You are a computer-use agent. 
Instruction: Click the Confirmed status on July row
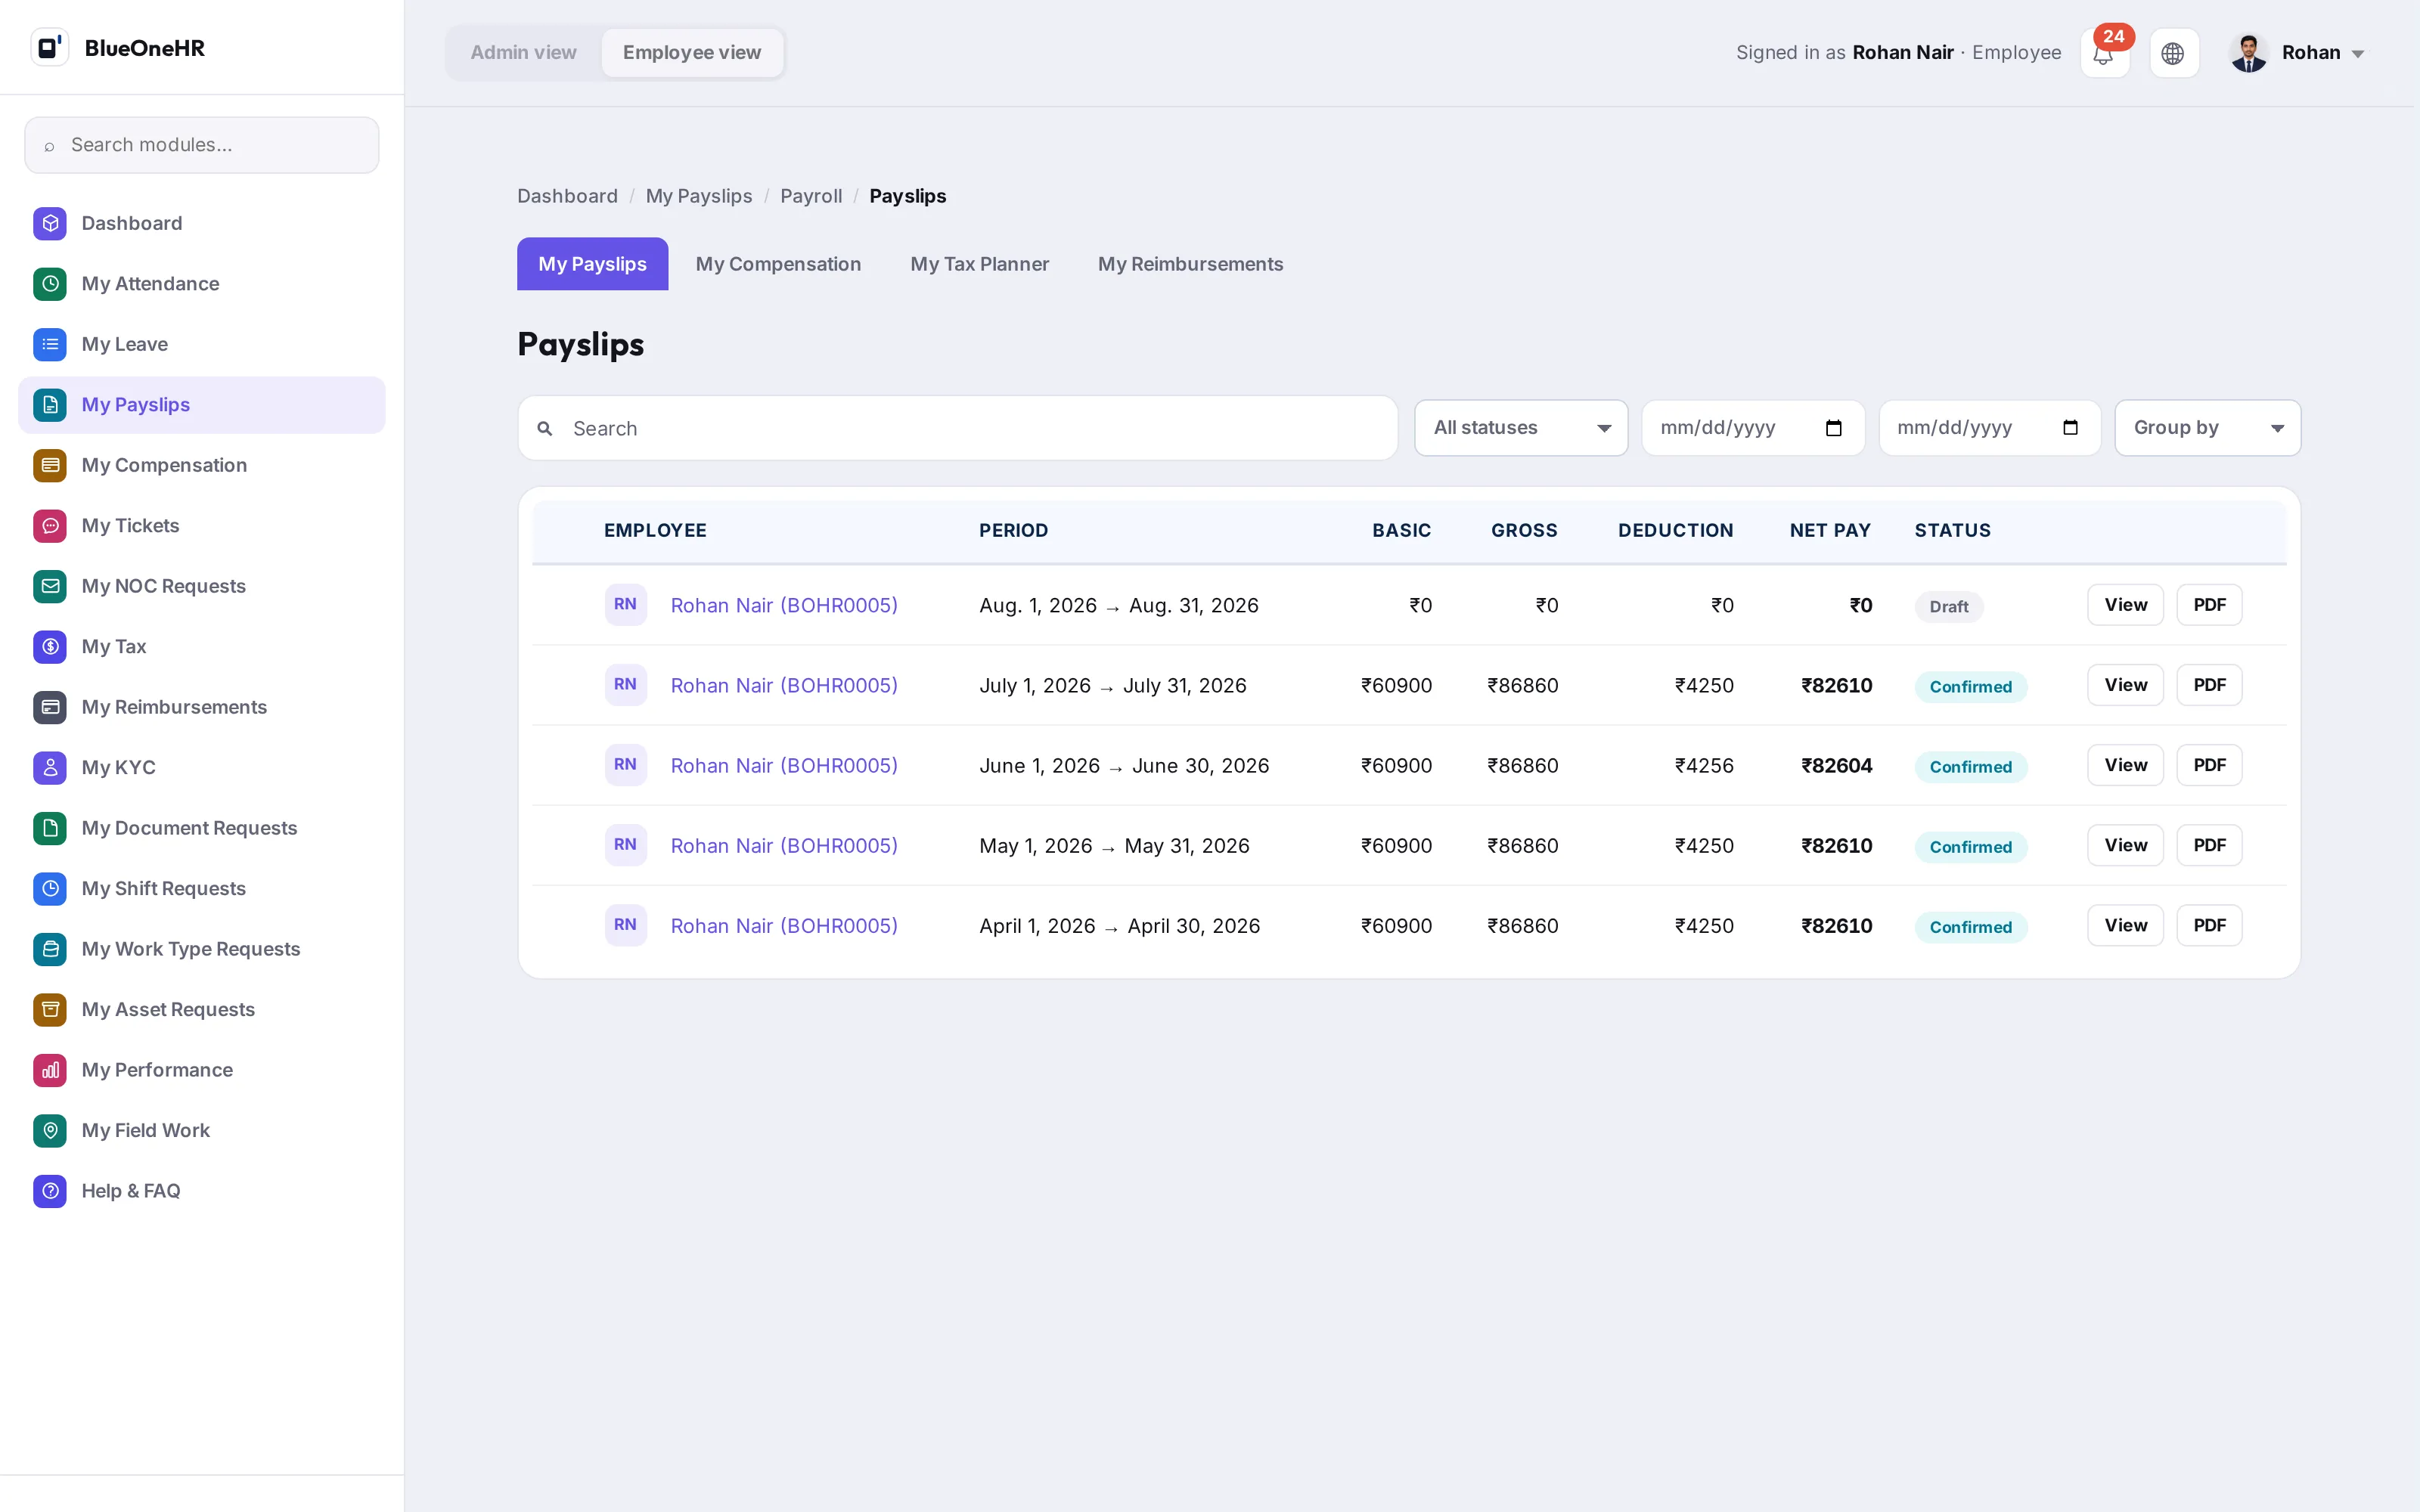click(1970, 687)
